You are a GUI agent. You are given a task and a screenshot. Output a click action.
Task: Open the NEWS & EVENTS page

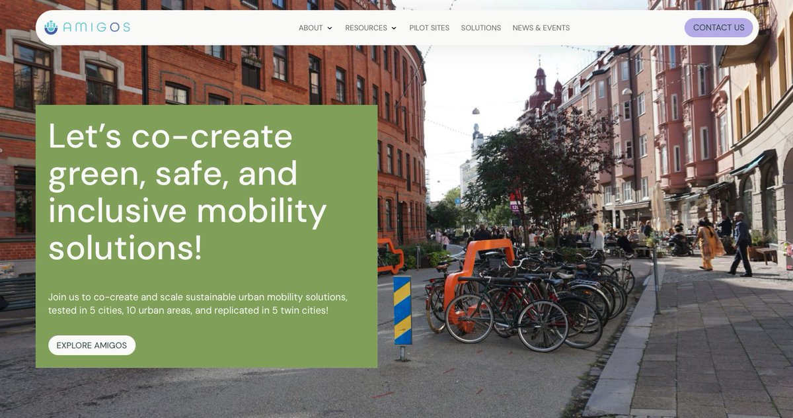[x=541, y=28]
